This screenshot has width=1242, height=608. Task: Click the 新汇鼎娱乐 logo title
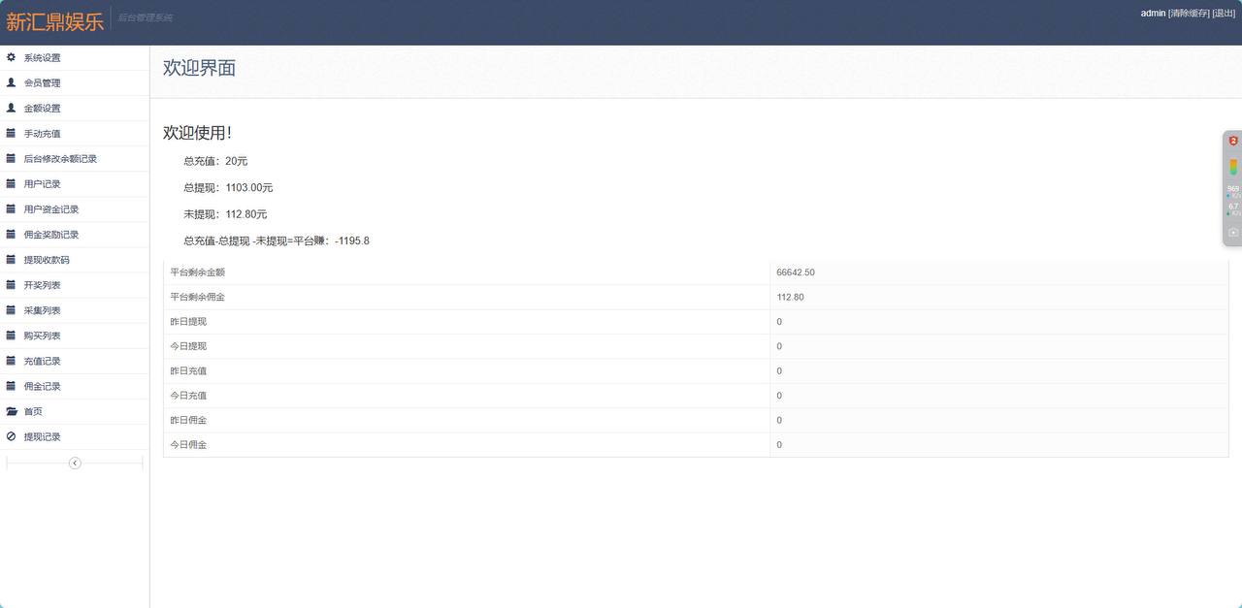(54, 21)
